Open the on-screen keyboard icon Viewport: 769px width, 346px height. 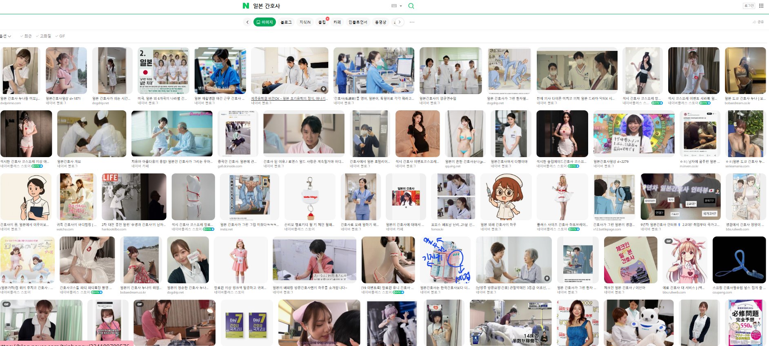(394, 6)
